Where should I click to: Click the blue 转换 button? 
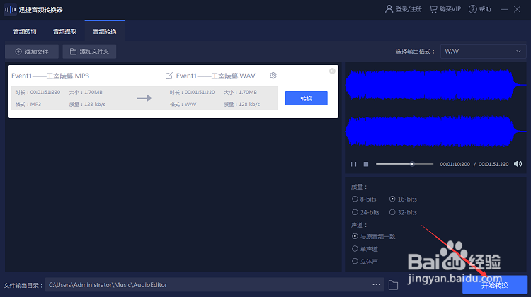(x=306, y=98)
